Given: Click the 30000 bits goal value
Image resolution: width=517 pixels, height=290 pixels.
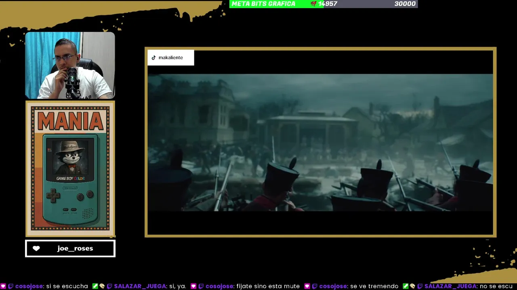Looking at the screenshot, I should coord(405,4).
